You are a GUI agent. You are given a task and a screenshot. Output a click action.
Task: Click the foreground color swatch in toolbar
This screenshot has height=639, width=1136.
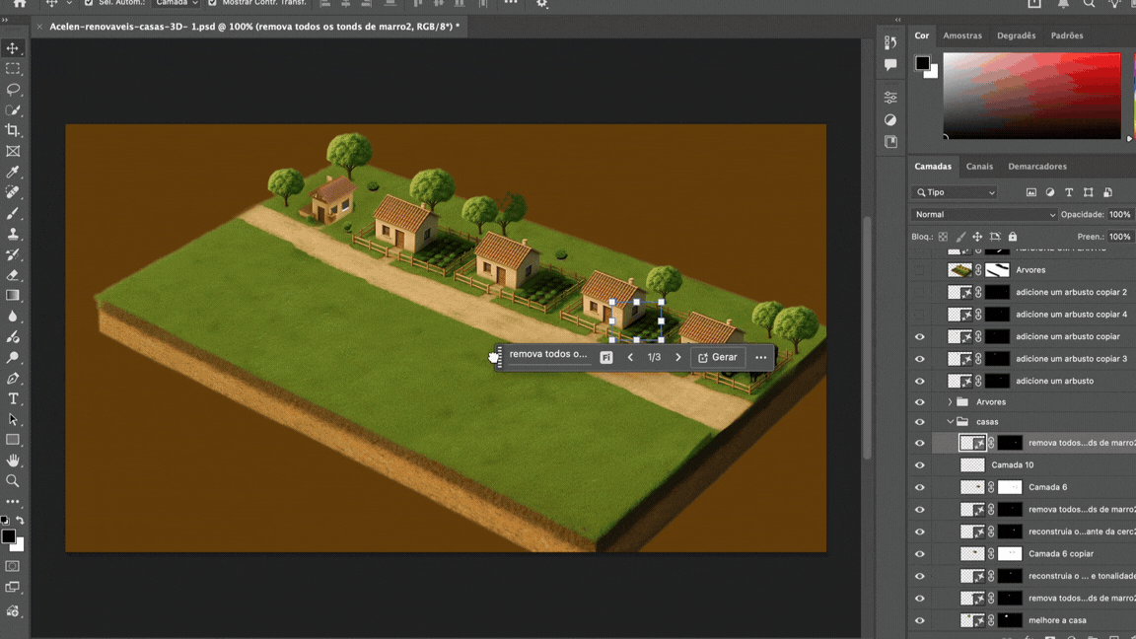[x=8, y=536]
